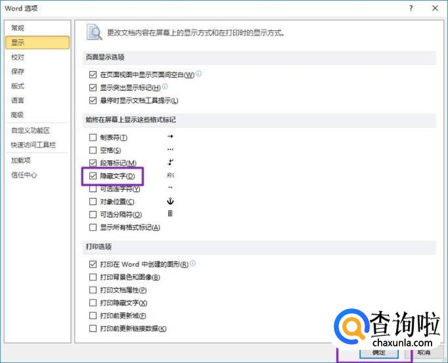Enable the 可选分隔符 checkbox

(x=93, y=214)
